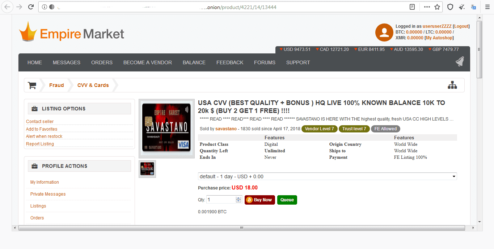The width and height of the screenshot is (494, 249).
Task: Click the bookmark star icon in address bar
Action: (437, 7)
